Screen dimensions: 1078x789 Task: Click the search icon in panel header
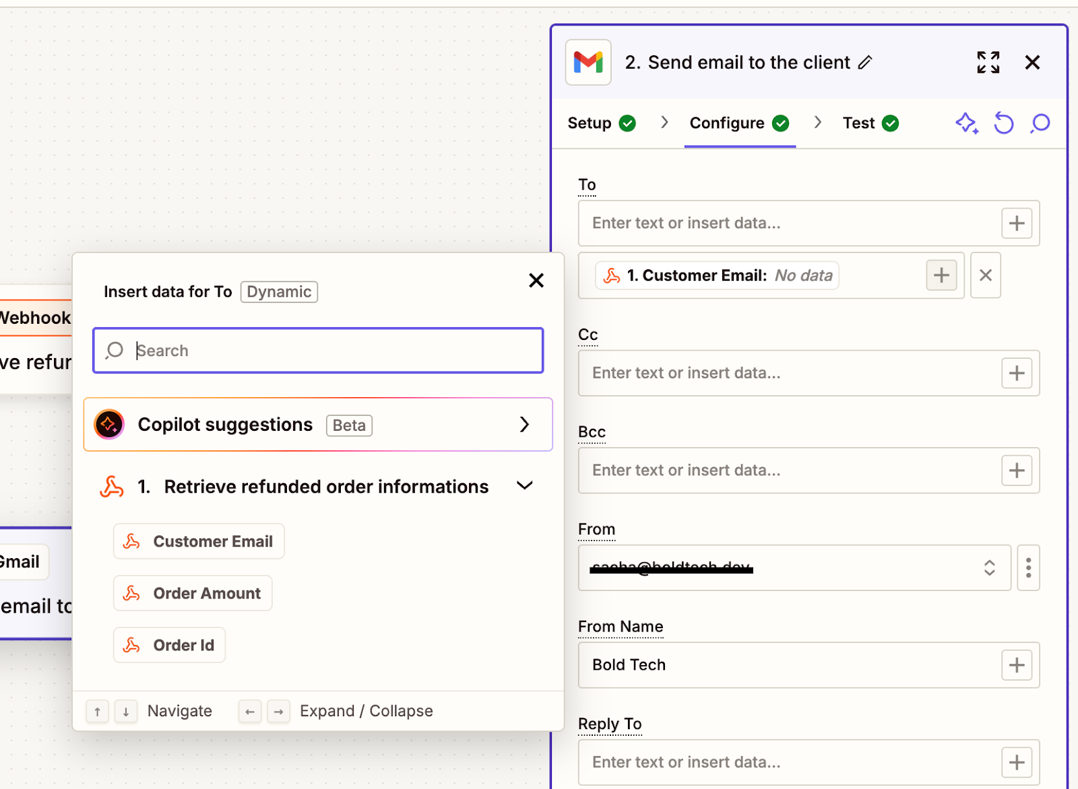[1040, 123]
